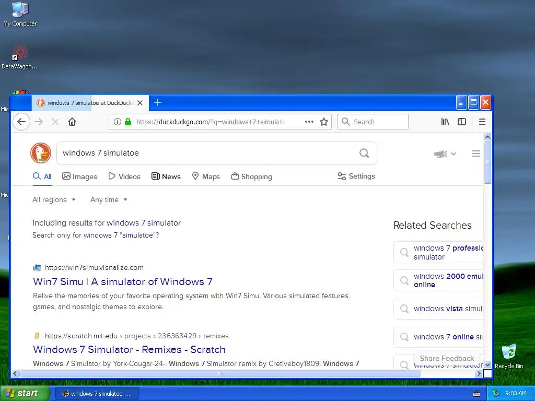Select related search windows 7 online simulator
The width and height of the screenshot is (535, 401).
pyautogui.click(x=439, y=337)
